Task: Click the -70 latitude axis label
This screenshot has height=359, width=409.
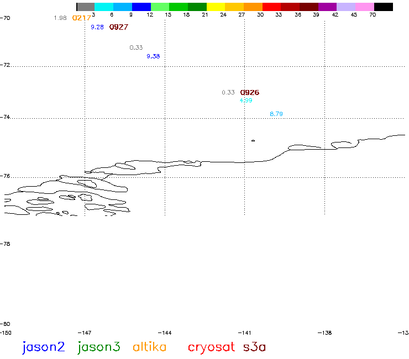Action: 5,18
